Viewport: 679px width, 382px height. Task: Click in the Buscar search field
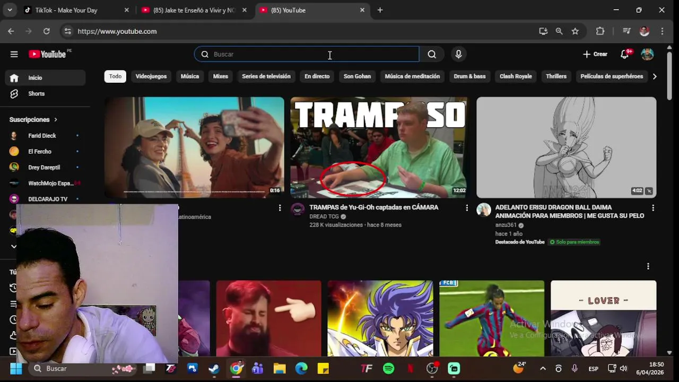tap(307, 54)
